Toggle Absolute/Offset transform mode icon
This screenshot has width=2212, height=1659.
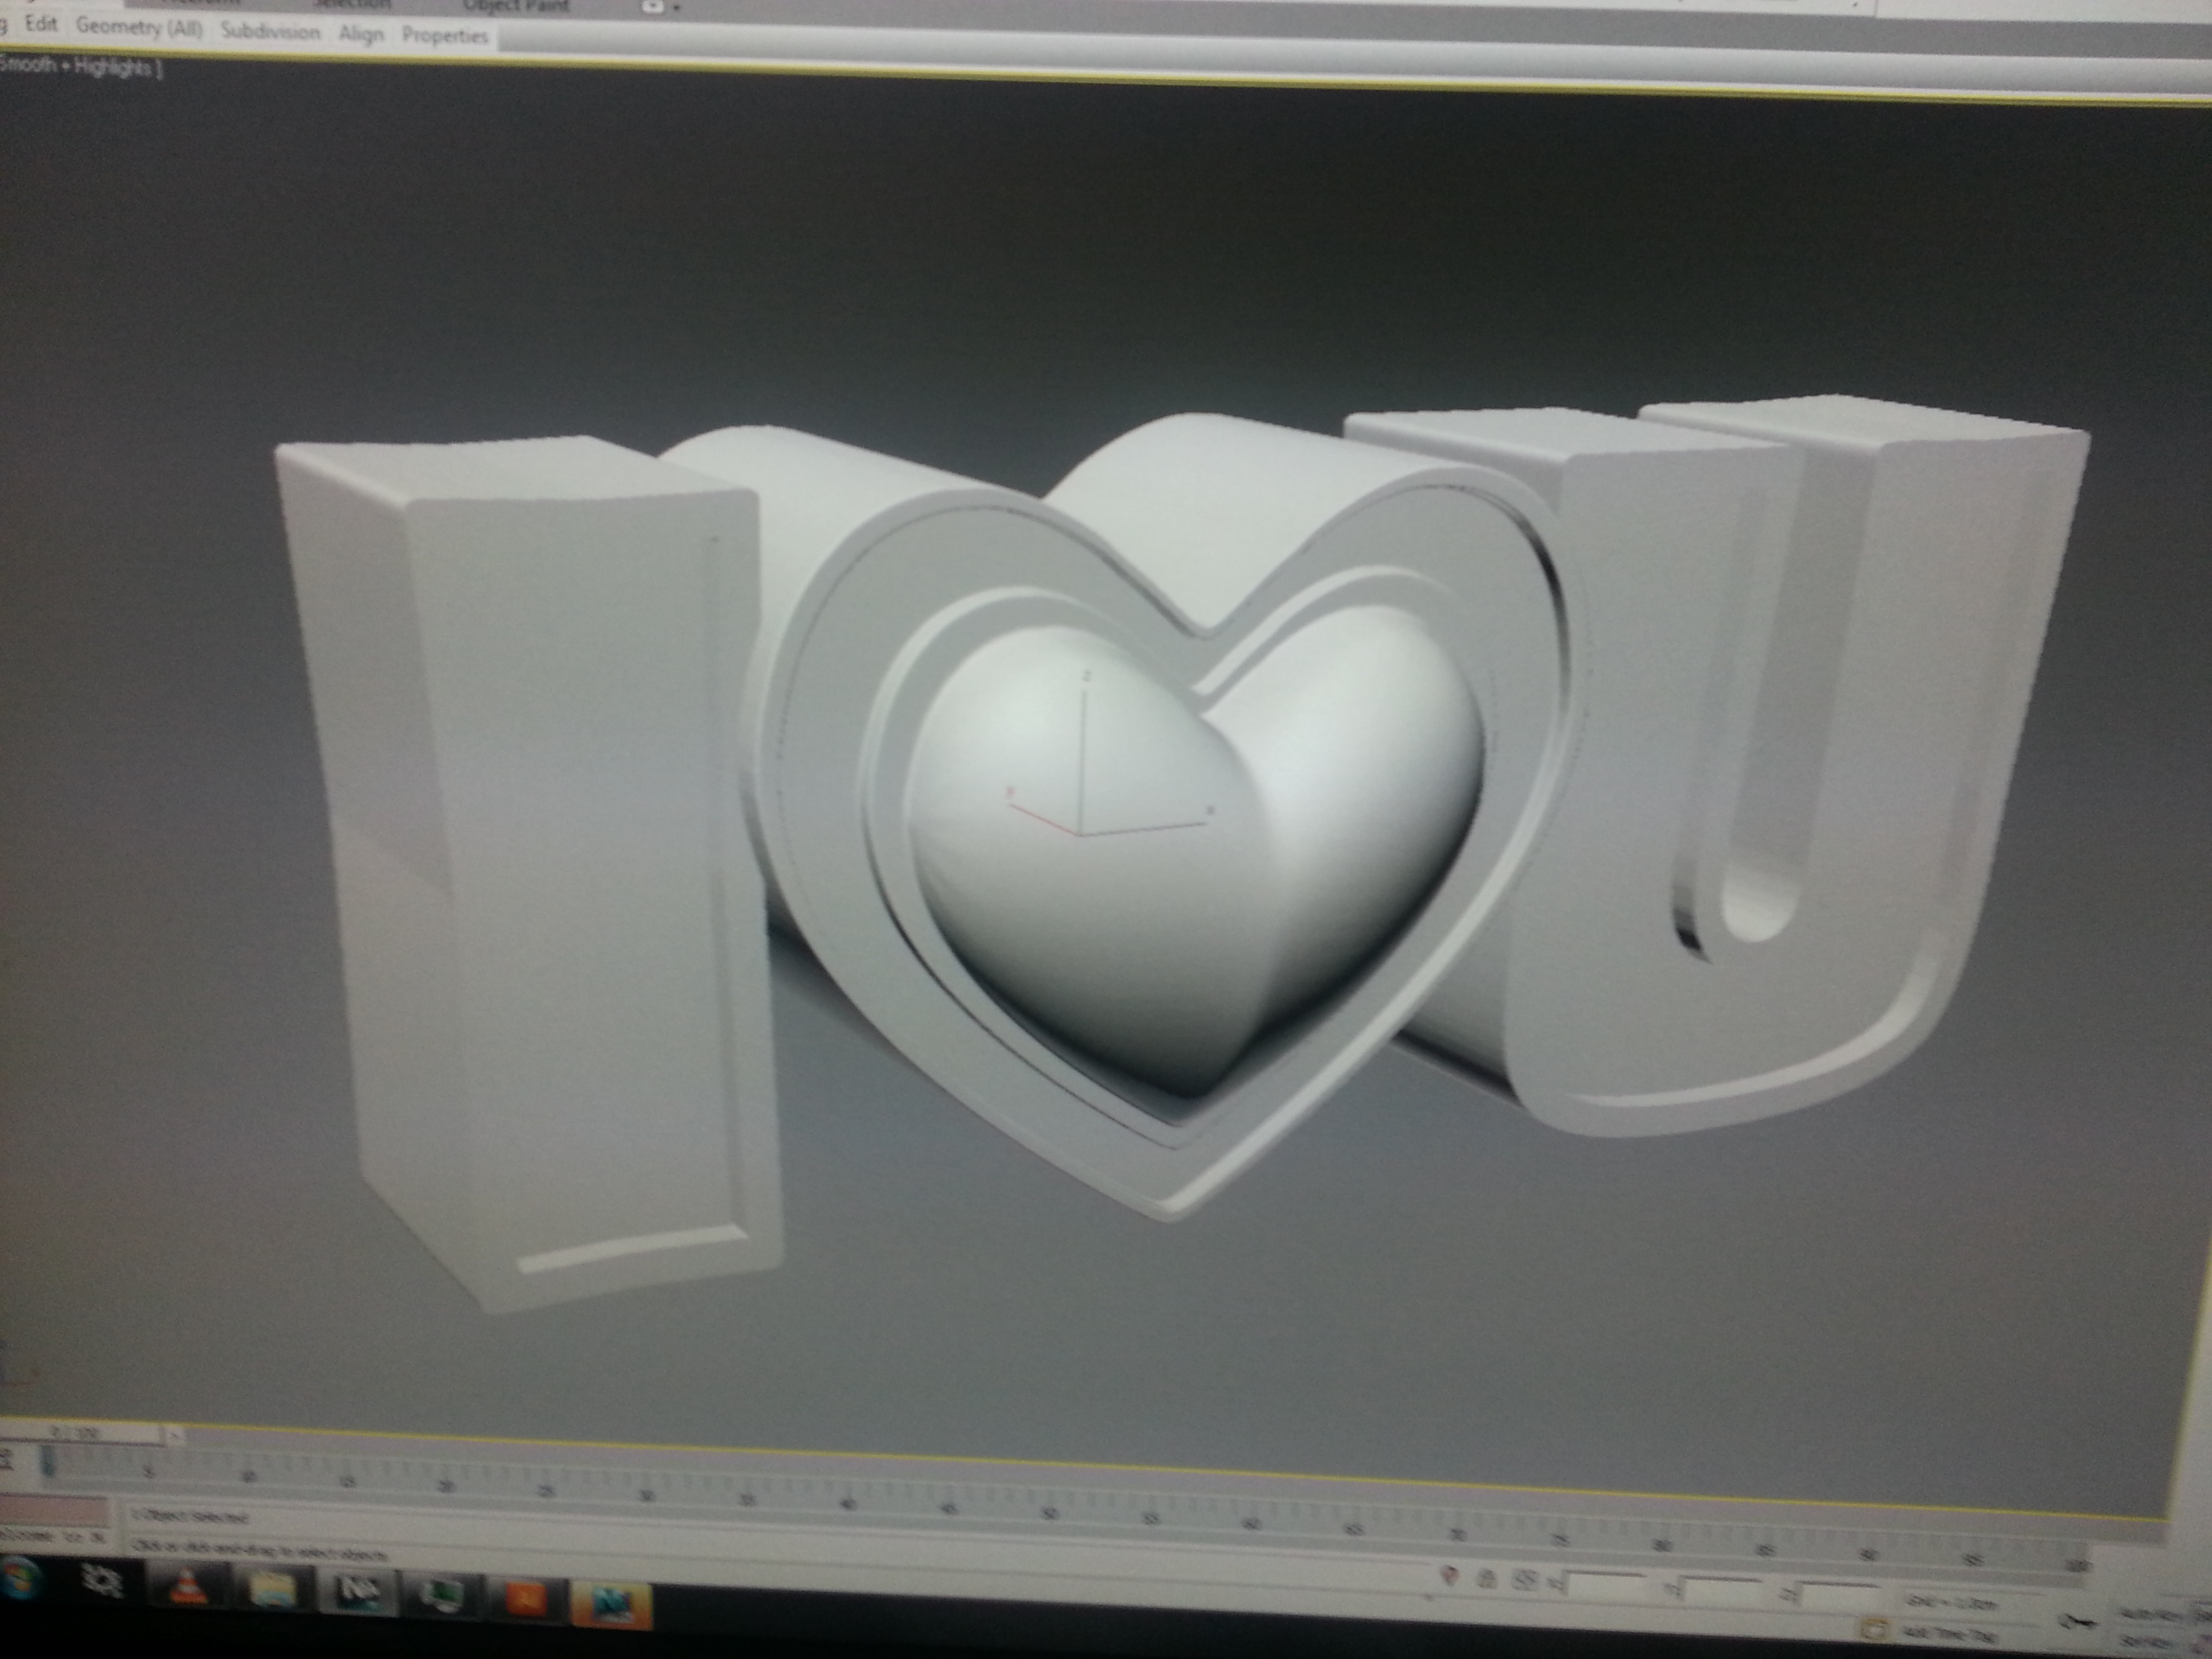pos(1525,1581)
